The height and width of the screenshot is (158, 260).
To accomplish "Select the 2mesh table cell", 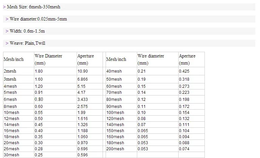I will [10, 71].
